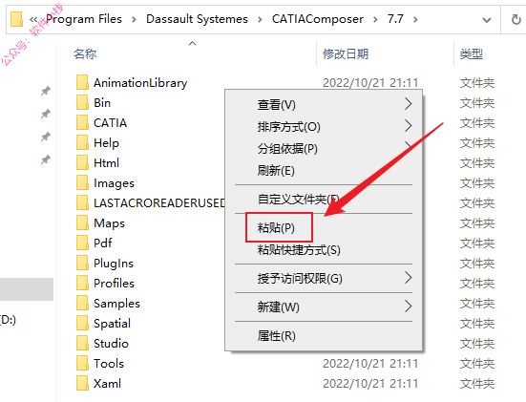526x402 pixels.
Task: Sort by 修改日期 column header
Action: point(346,54)
